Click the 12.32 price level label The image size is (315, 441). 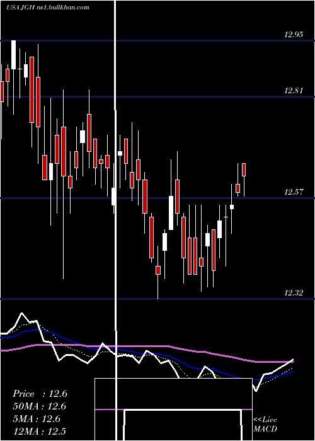[x=294, y=293]
